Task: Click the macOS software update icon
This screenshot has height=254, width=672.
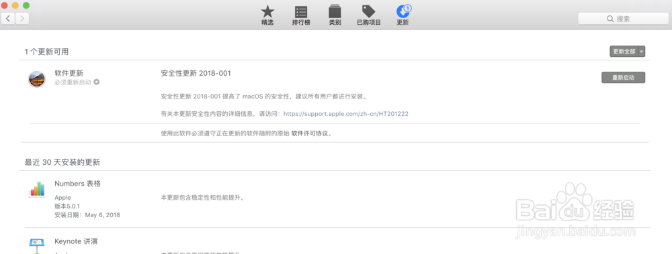Action: click(x=37, y=79)
